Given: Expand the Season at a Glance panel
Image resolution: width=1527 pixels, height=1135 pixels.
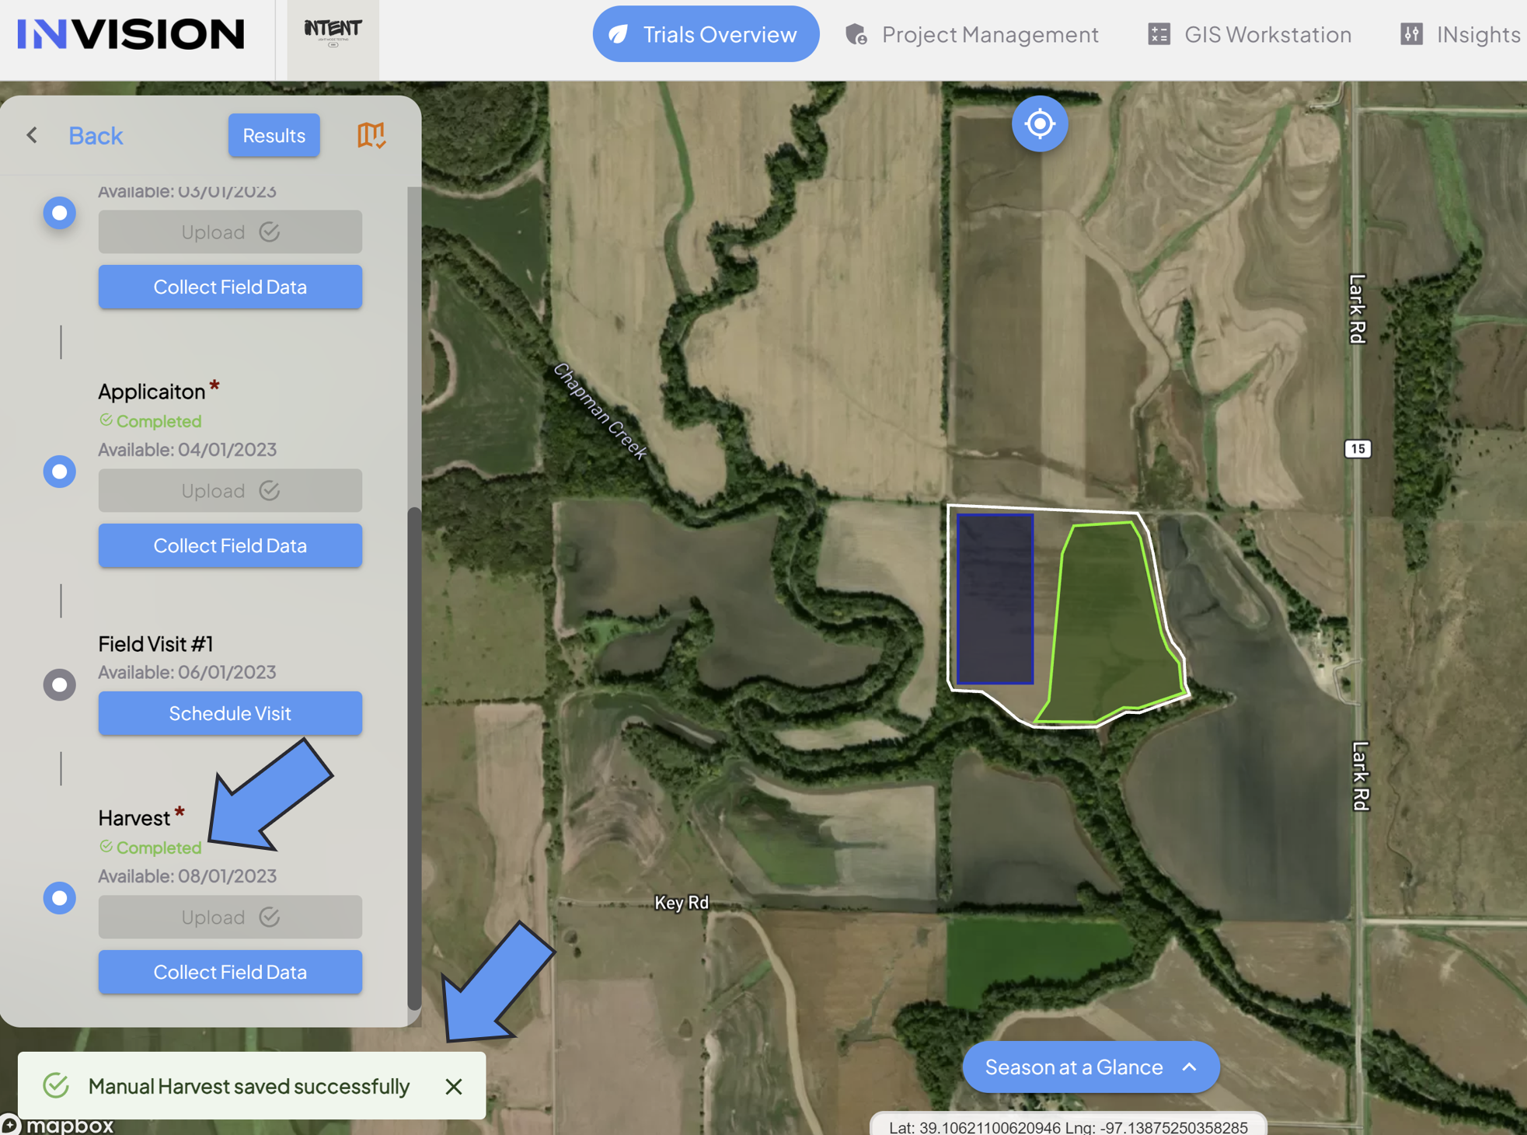Looking at the screenshot, I should (1090, 1067).
